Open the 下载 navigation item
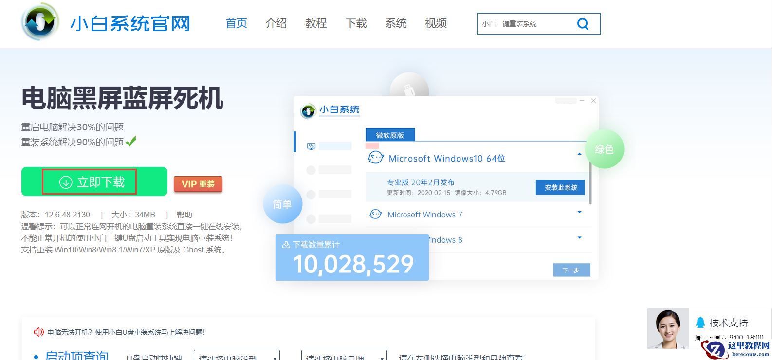 [x=356, y=23]
